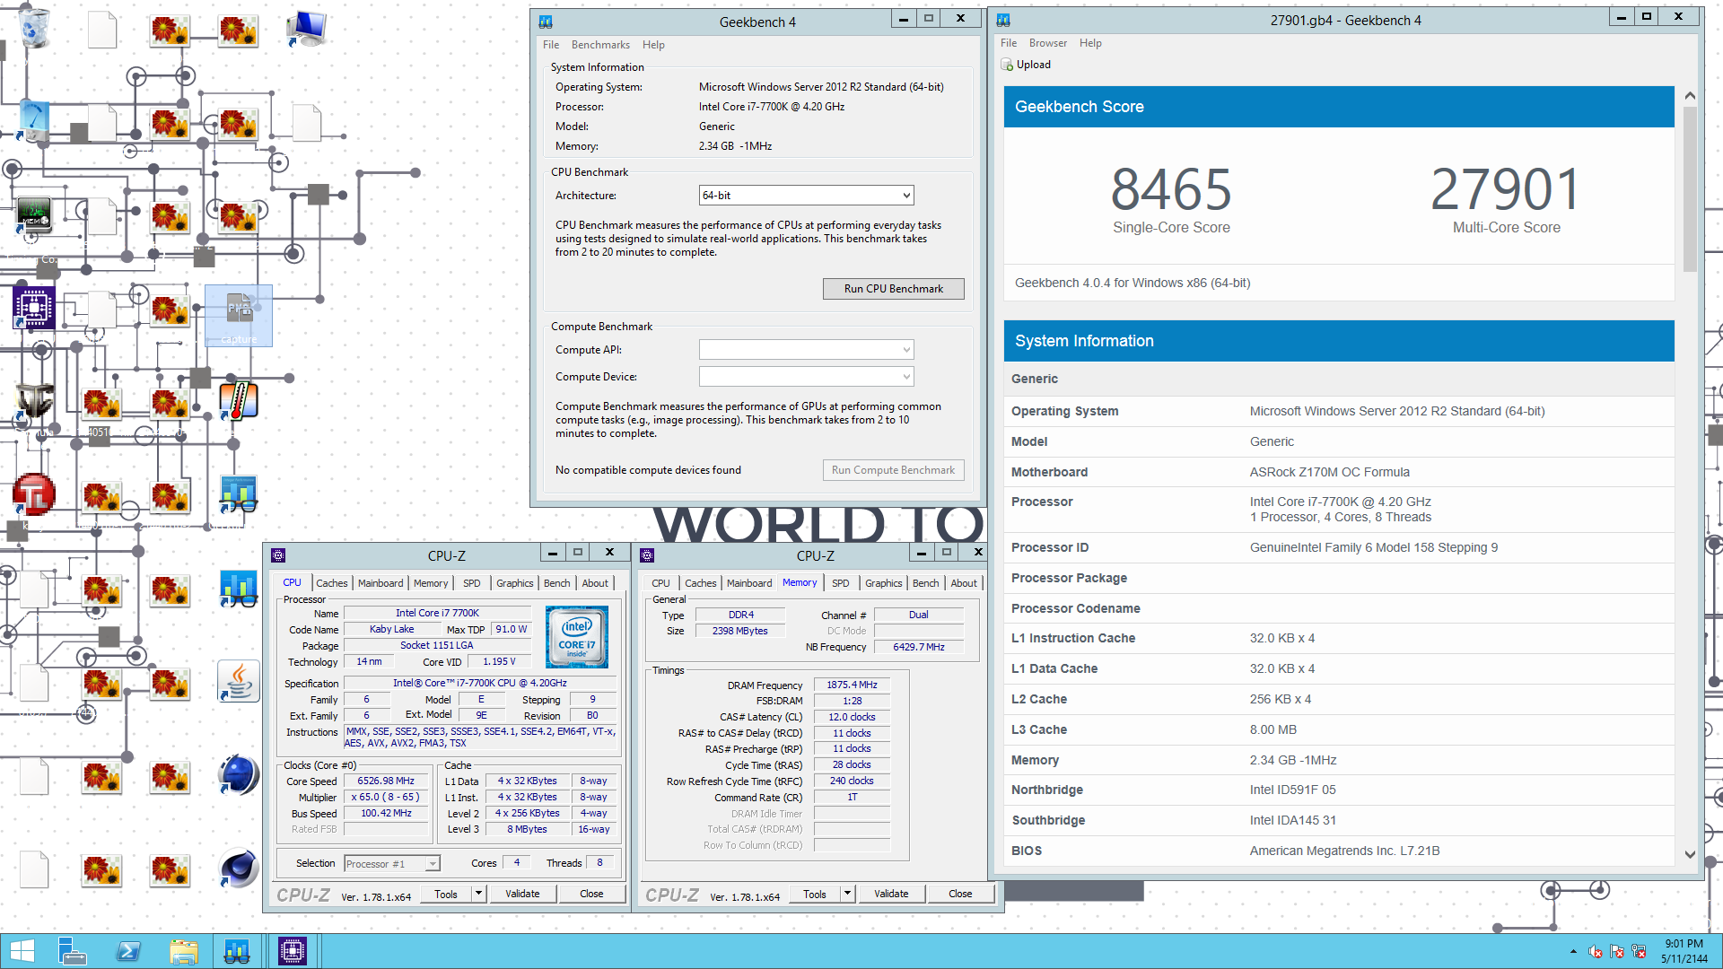Show hidden system tray icons

tap(1573, 951)
